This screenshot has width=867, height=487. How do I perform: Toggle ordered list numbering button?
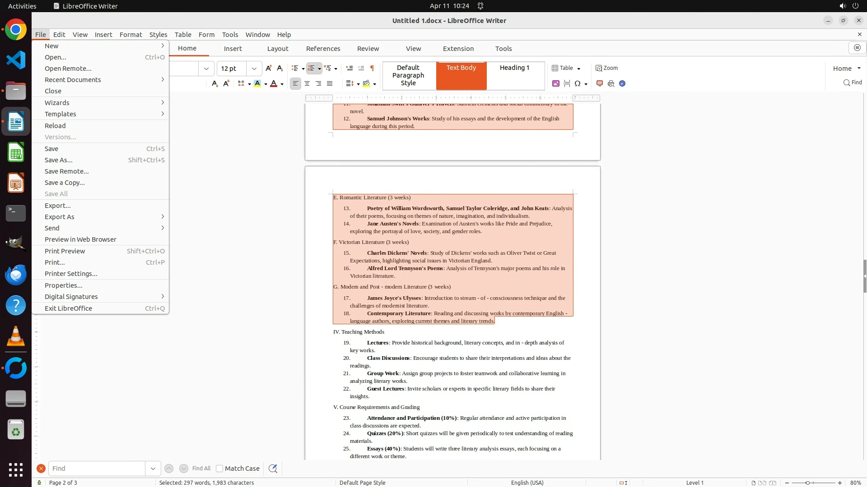(x=311, y=68)
